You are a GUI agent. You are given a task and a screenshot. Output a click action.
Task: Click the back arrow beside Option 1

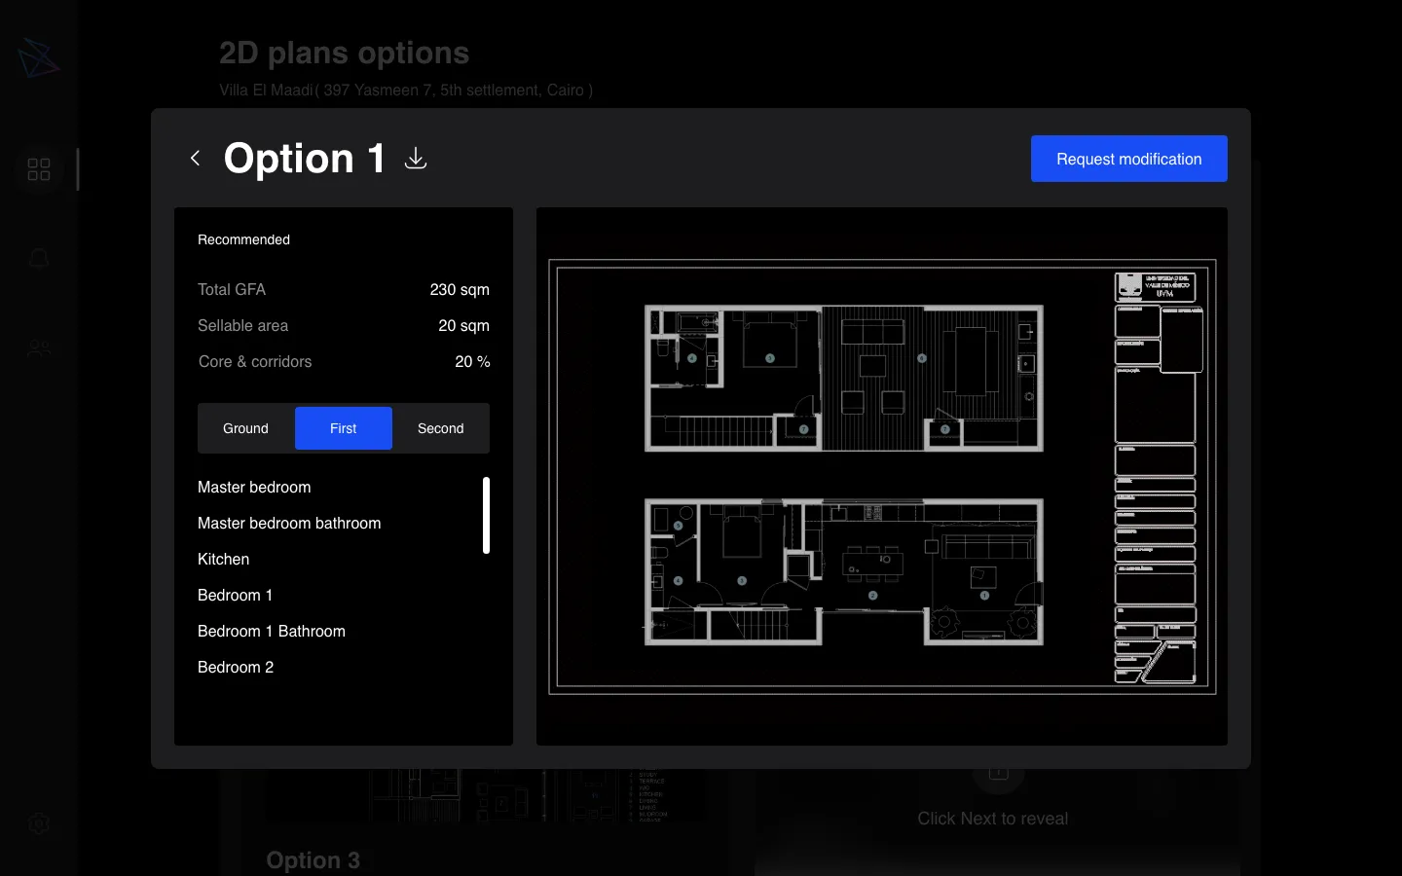pos(195,158)
